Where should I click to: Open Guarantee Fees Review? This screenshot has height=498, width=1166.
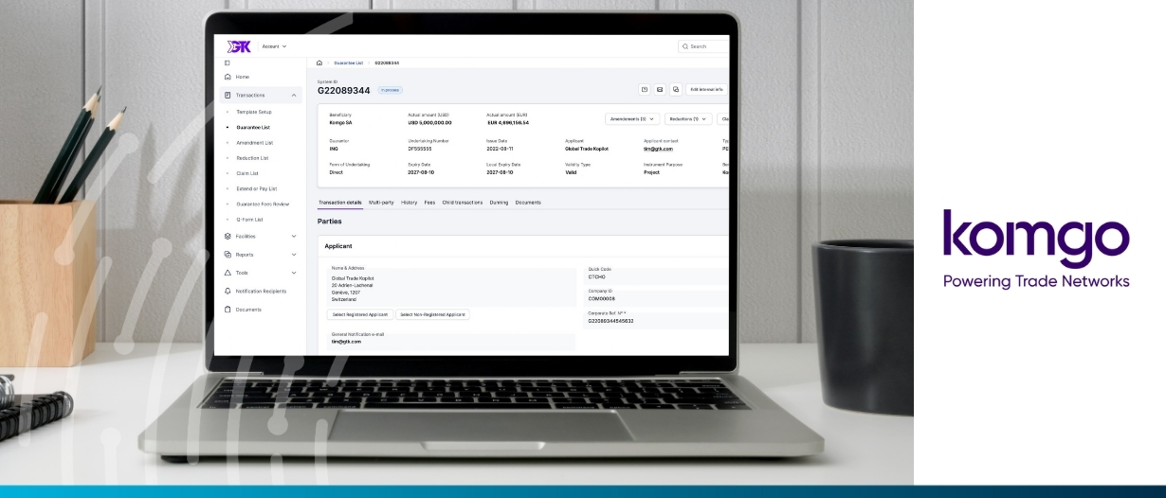[263, 204]
